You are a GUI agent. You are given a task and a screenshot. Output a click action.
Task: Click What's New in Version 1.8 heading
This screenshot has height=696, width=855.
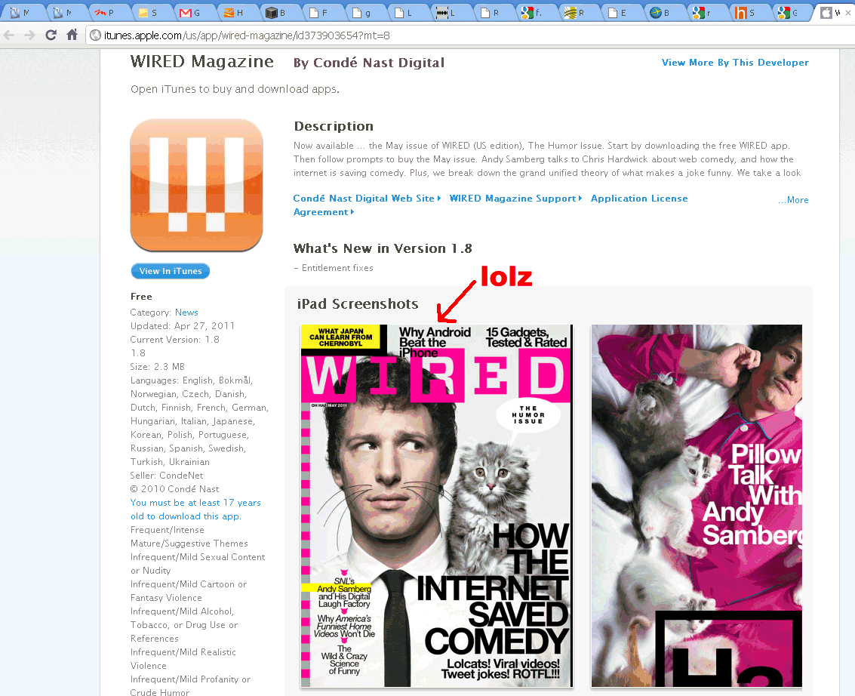click(383, 248)
